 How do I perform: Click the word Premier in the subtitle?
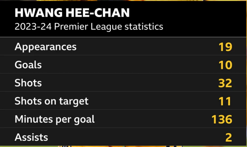point(71,26)
